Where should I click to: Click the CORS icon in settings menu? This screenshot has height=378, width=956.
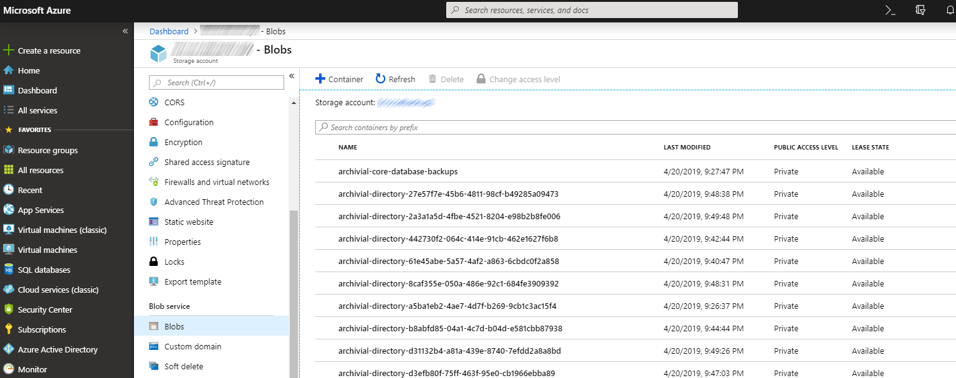(153, 102)
